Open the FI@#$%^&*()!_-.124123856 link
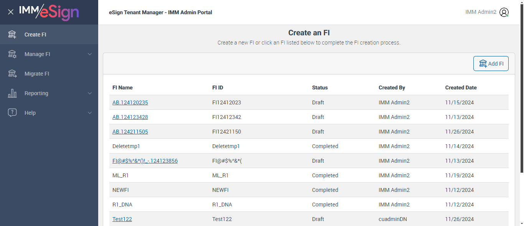The image size is (524, 226). coord(145,161)
